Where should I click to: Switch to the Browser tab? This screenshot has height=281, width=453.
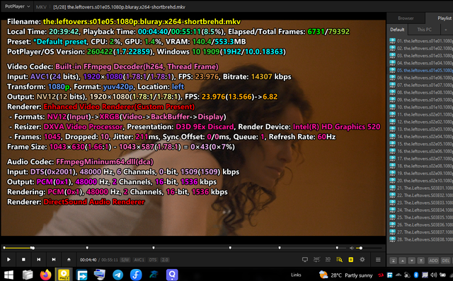click(406, 18)
